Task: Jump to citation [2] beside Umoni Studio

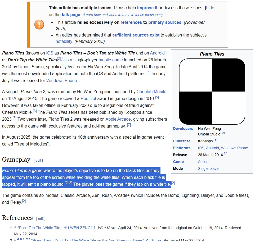Action: pos(223,133)
